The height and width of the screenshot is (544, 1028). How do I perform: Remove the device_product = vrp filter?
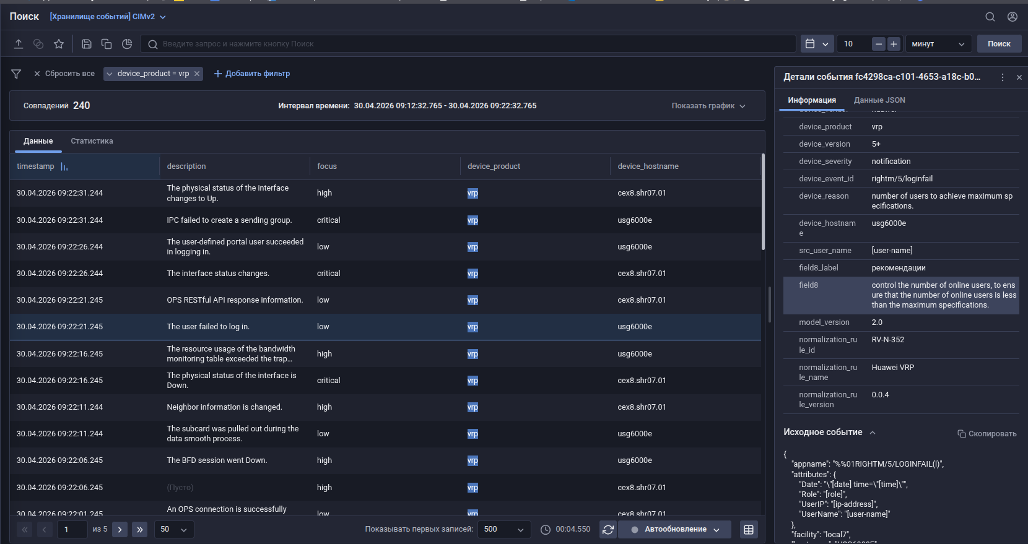(x=197, y=74)
